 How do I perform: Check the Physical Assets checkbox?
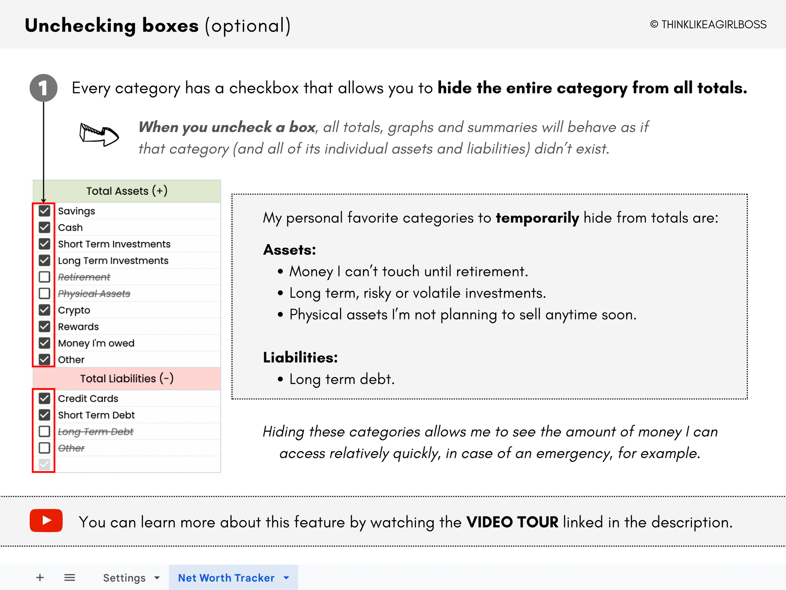click(44, 293)
